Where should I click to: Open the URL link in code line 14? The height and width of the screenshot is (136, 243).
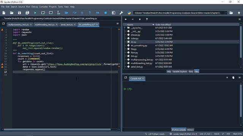pyautogui.click(x=74, y=64)
